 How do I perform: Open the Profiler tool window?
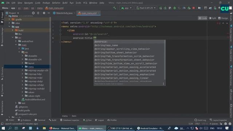112,120
